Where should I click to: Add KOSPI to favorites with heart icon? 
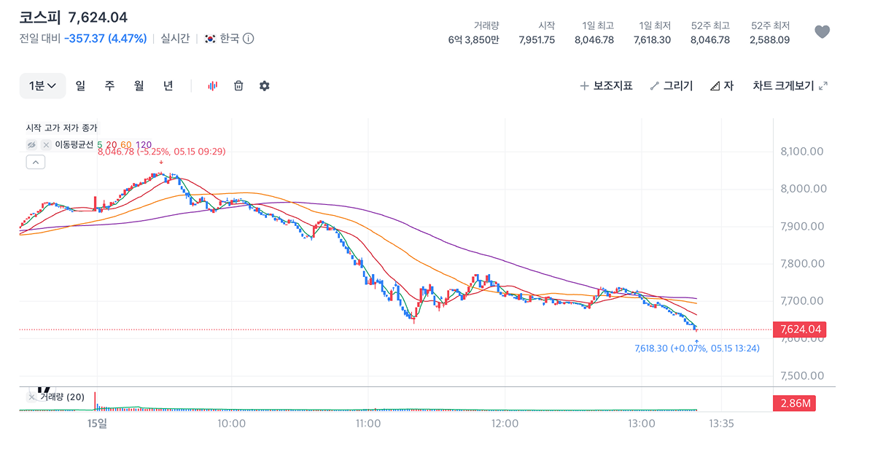[x=822, y=32]
